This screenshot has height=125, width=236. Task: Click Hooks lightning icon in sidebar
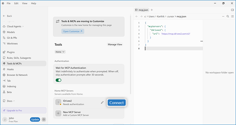tap(4, 69)
